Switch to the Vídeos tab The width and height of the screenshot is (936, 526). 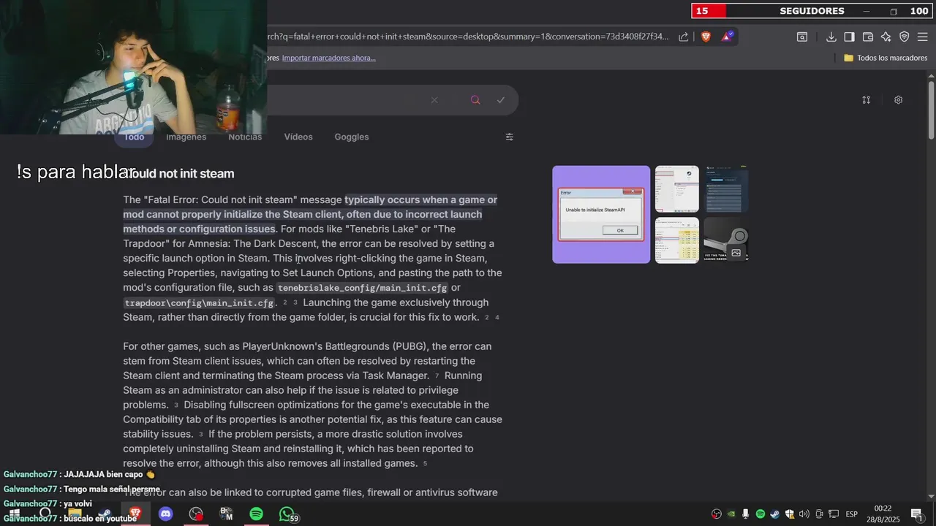click(x=298, y=137)
